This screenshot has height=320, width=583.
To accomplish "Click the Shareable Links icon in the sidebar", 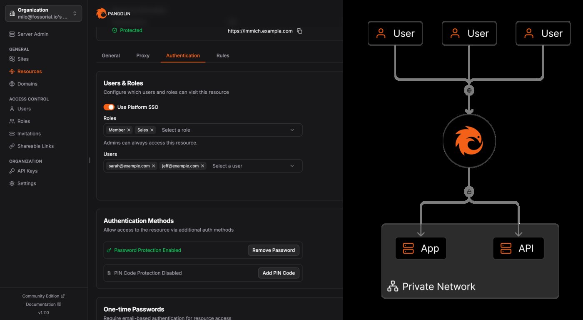I will (x=12, y=146).
